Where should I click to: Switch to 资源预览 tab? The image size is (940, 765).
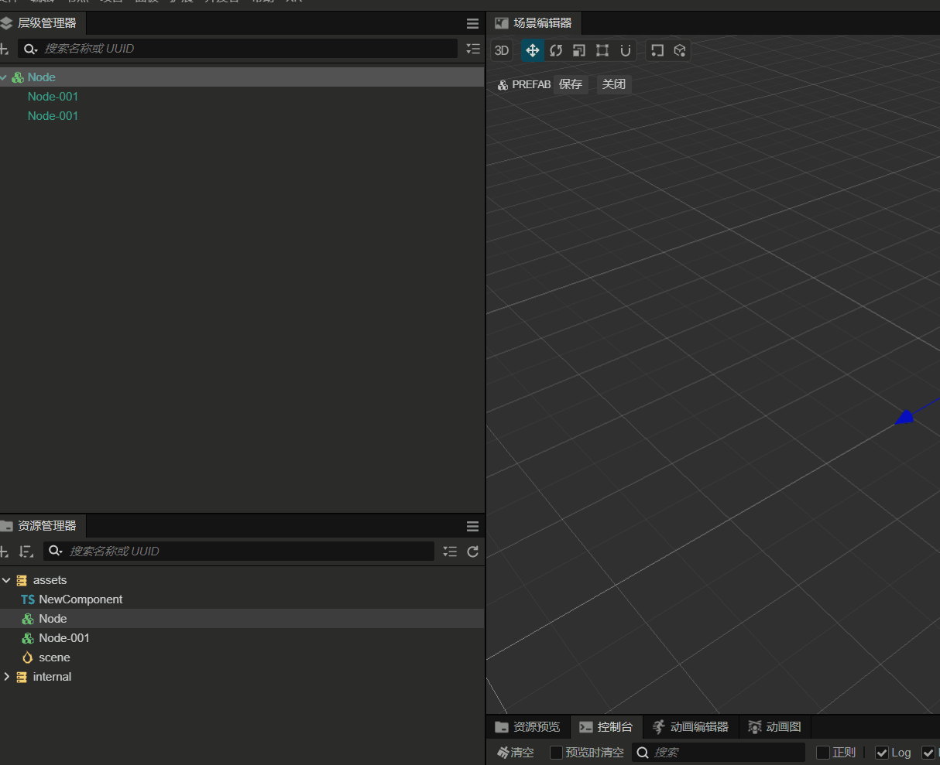[x=528, y=727]
